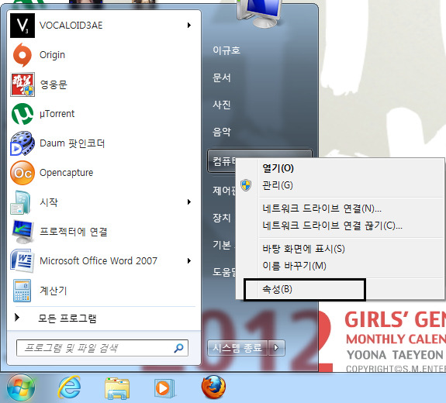
Task: Open 모든 프로그램 list
Action: pos(67,319)
